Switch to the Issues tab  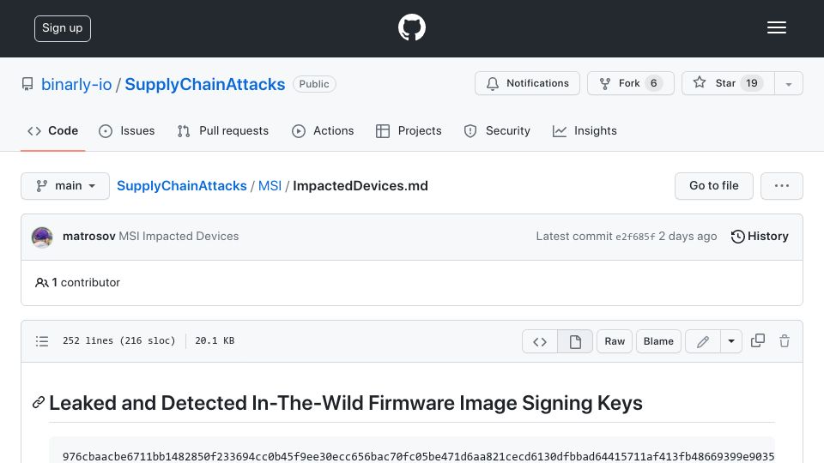pos(127,130)
